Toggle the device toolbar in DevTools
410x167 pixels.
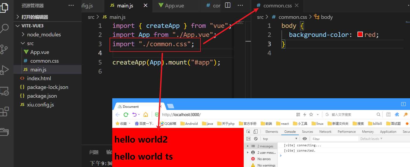tap(255, 132)
